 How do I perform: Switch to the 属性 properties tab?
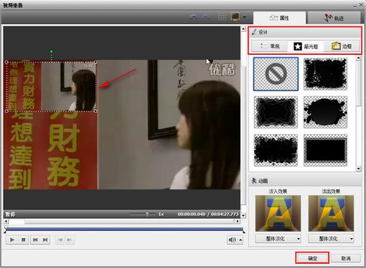279,18
